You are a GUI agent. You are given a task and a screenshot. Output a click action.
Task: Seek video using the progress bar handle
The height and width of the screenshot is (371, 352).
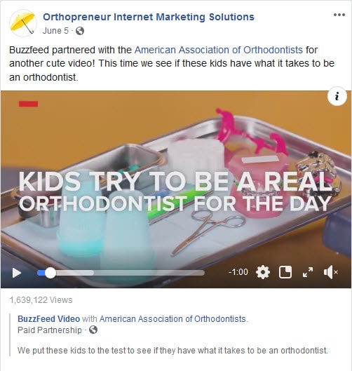(x=50, y=273)
